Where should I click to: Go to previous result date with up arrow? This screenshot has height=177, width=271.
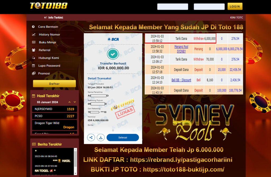[70, 102]
